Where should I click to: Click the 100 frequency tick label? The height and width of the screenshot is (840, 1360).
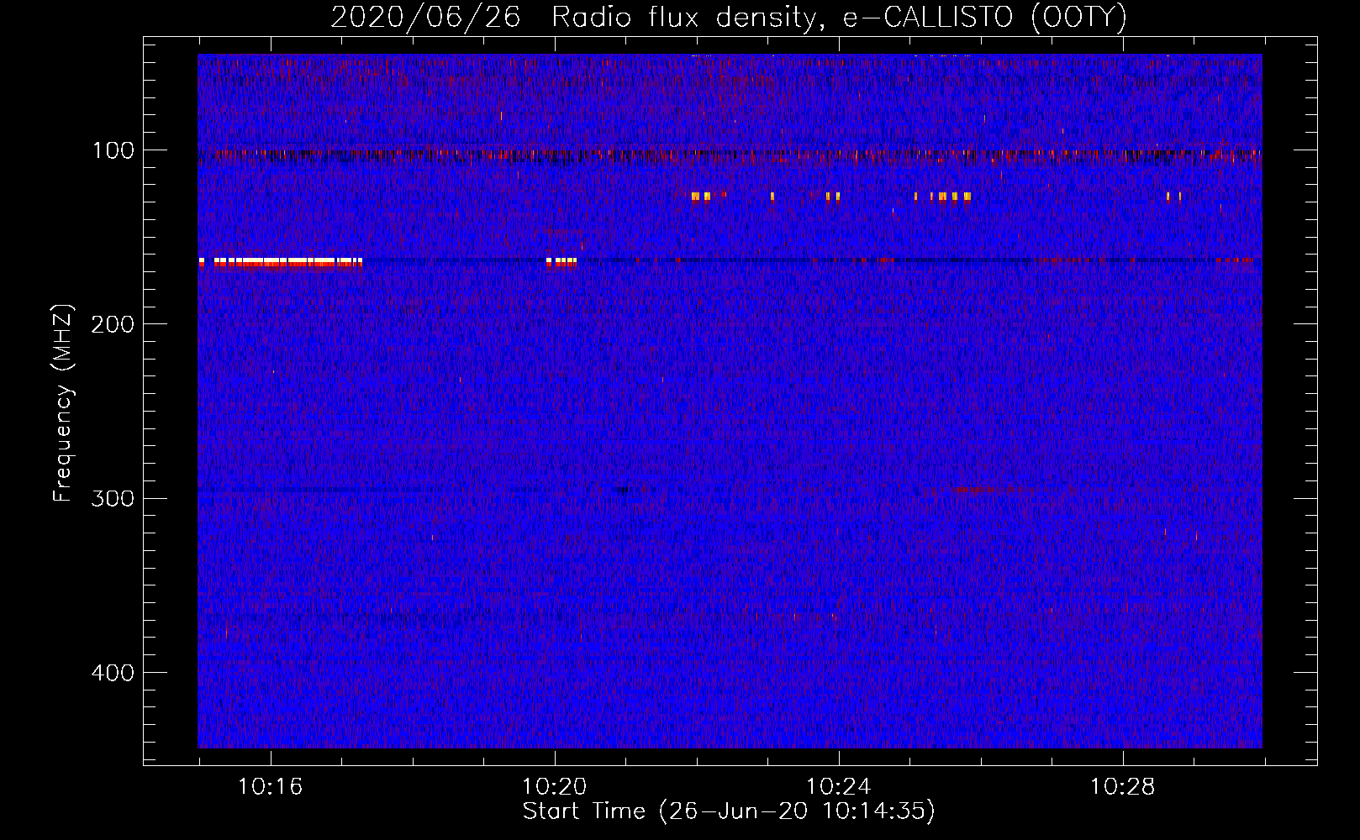coord(113,150)
